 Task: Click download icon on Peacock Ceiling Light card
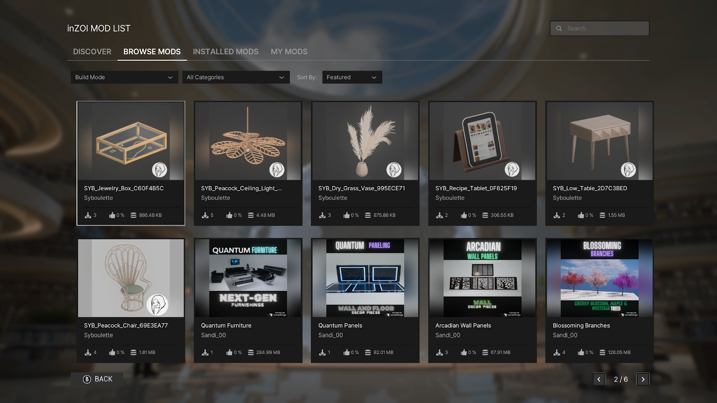pyautogui.click(x=205, y=215)
